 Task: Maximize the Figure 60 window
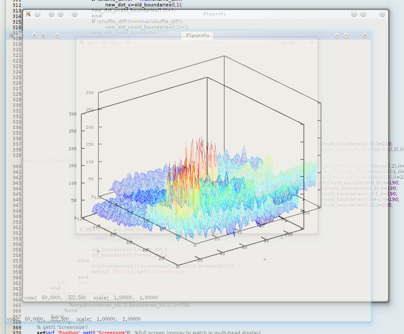(346, 35)
